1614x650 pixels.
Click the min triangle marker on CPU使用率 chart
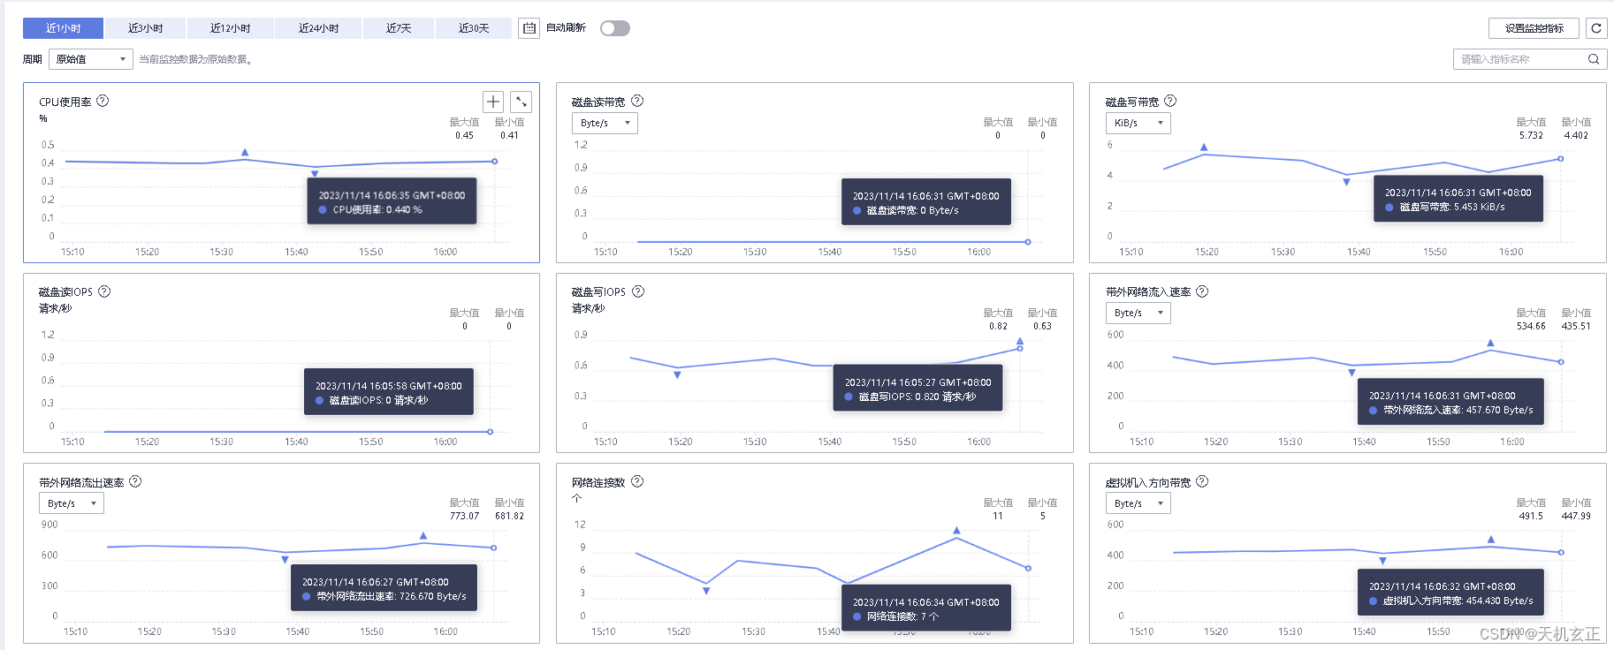[315, 174]
